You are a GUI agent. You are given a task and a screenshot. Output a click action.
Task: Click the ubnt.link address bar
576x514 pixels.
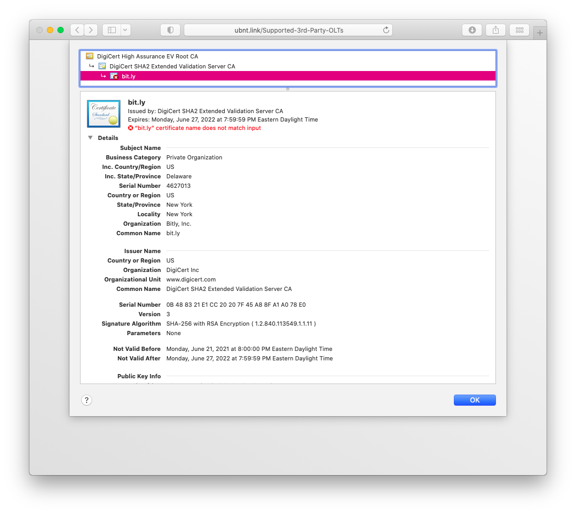[x=289, y=30]
